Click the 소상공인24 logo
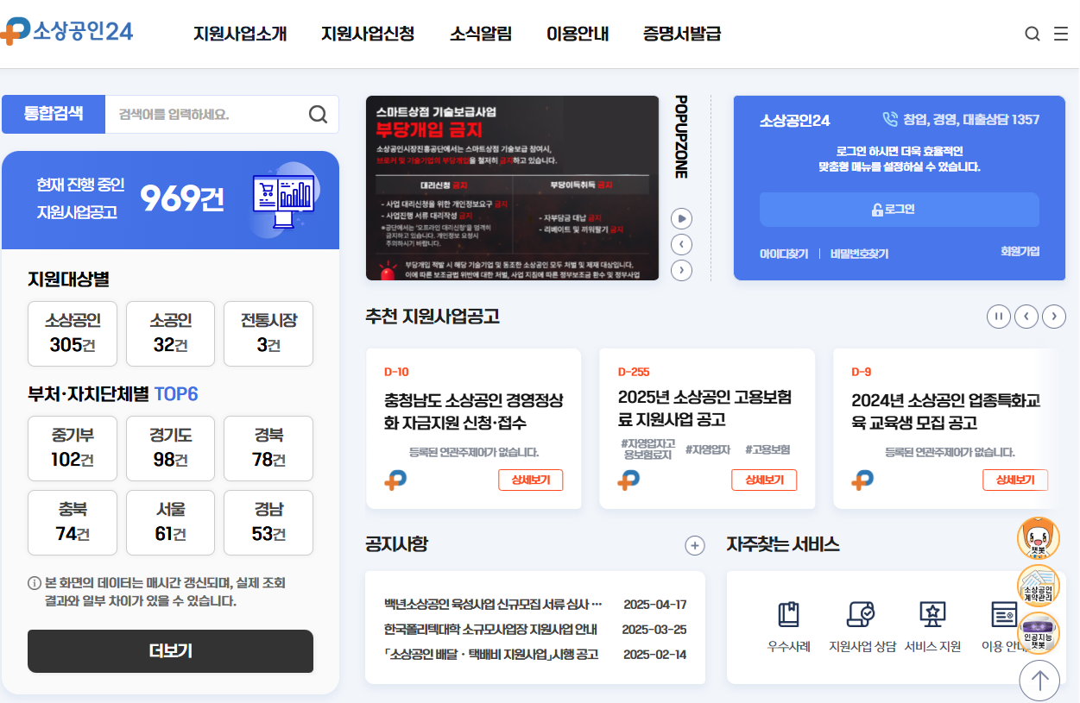Screen dimensions: 1080x703 click(67, 31)
